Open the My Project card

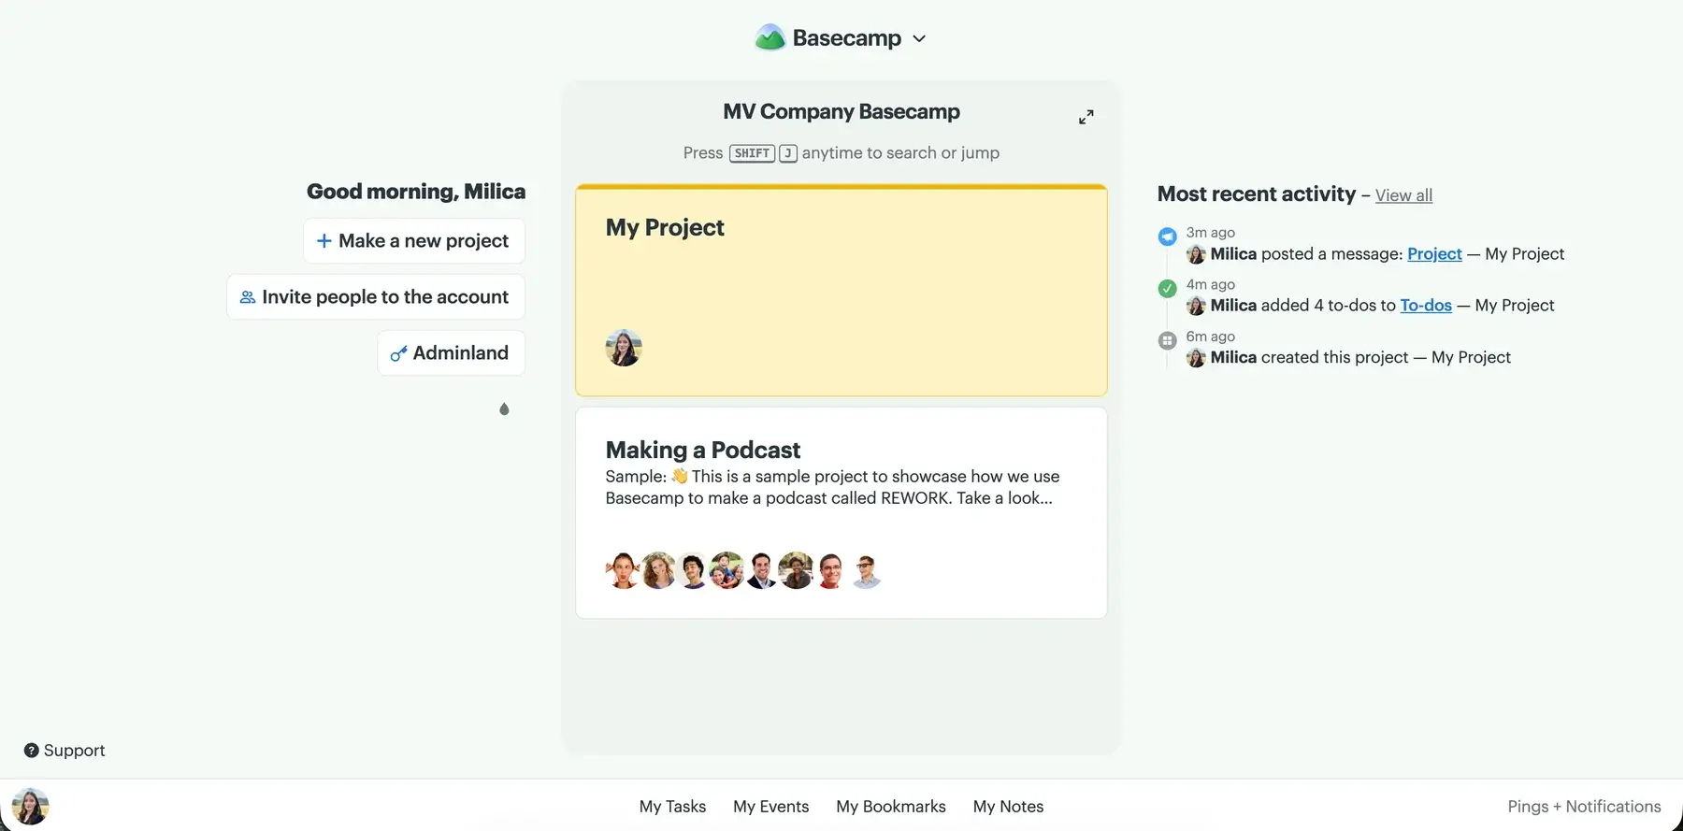[841, 291]
